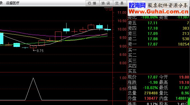
Task: Open the 行情 tab
Action: (x=92, y=3)
